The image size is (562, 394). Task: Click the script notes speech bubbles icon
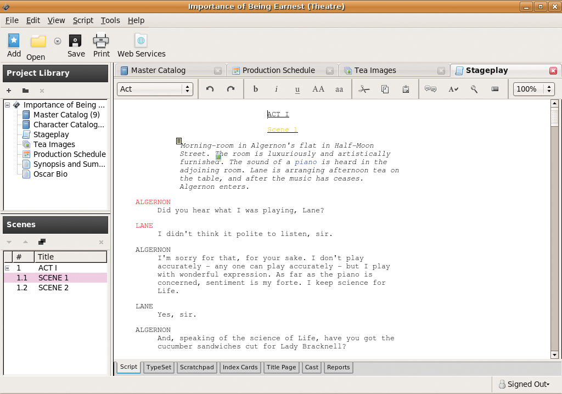click(430, 89)
